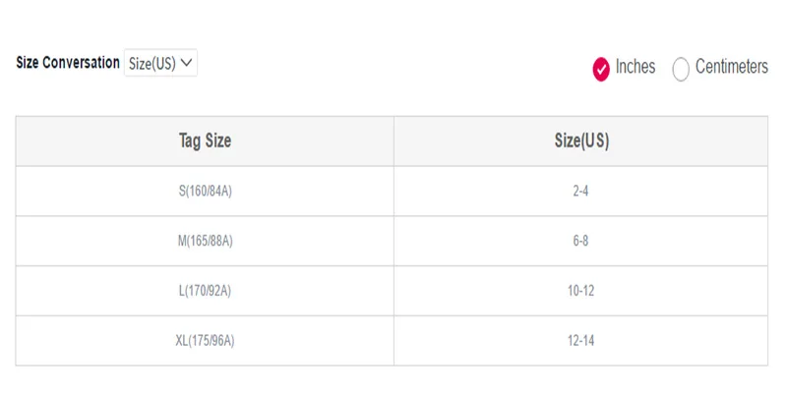Click the Centimeters label text
787x393 pixels.
click(x=731, y=66)
